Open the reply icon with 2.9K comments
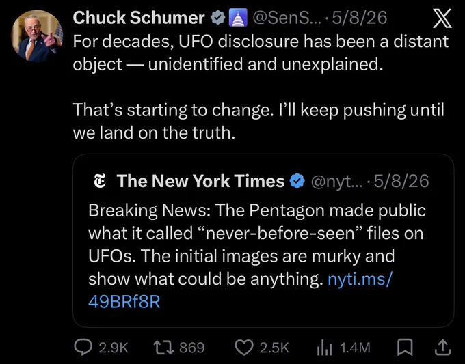 point(83,348)
